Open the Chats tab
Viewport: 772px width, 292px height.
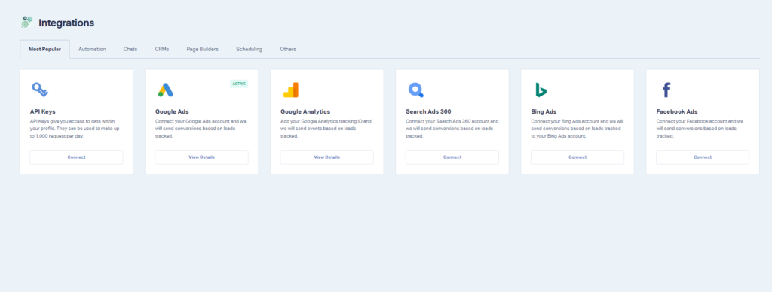tap(130, 49)
